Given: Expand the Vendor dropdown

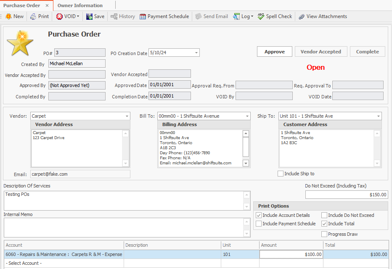Looking at the screenshot, I should coord(127,116).
